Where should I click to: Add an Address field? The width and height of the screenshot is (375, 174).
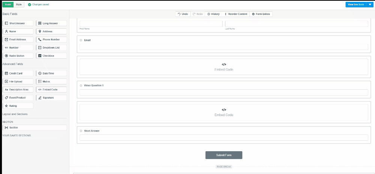tap(51, 31)
